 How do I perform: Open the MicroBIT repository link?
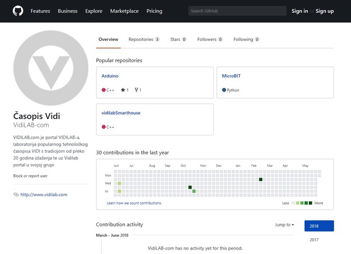coord(231,76)
